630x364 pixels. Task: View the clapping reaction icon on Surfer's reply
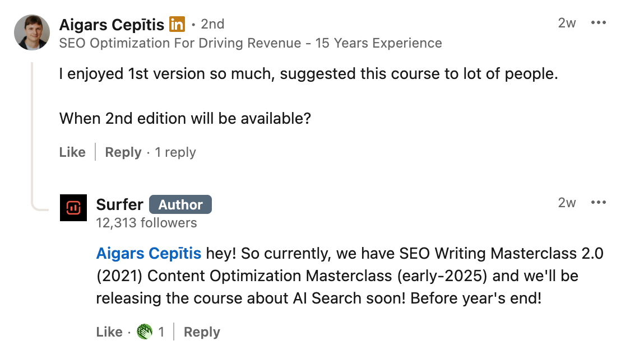coord(145,332)
